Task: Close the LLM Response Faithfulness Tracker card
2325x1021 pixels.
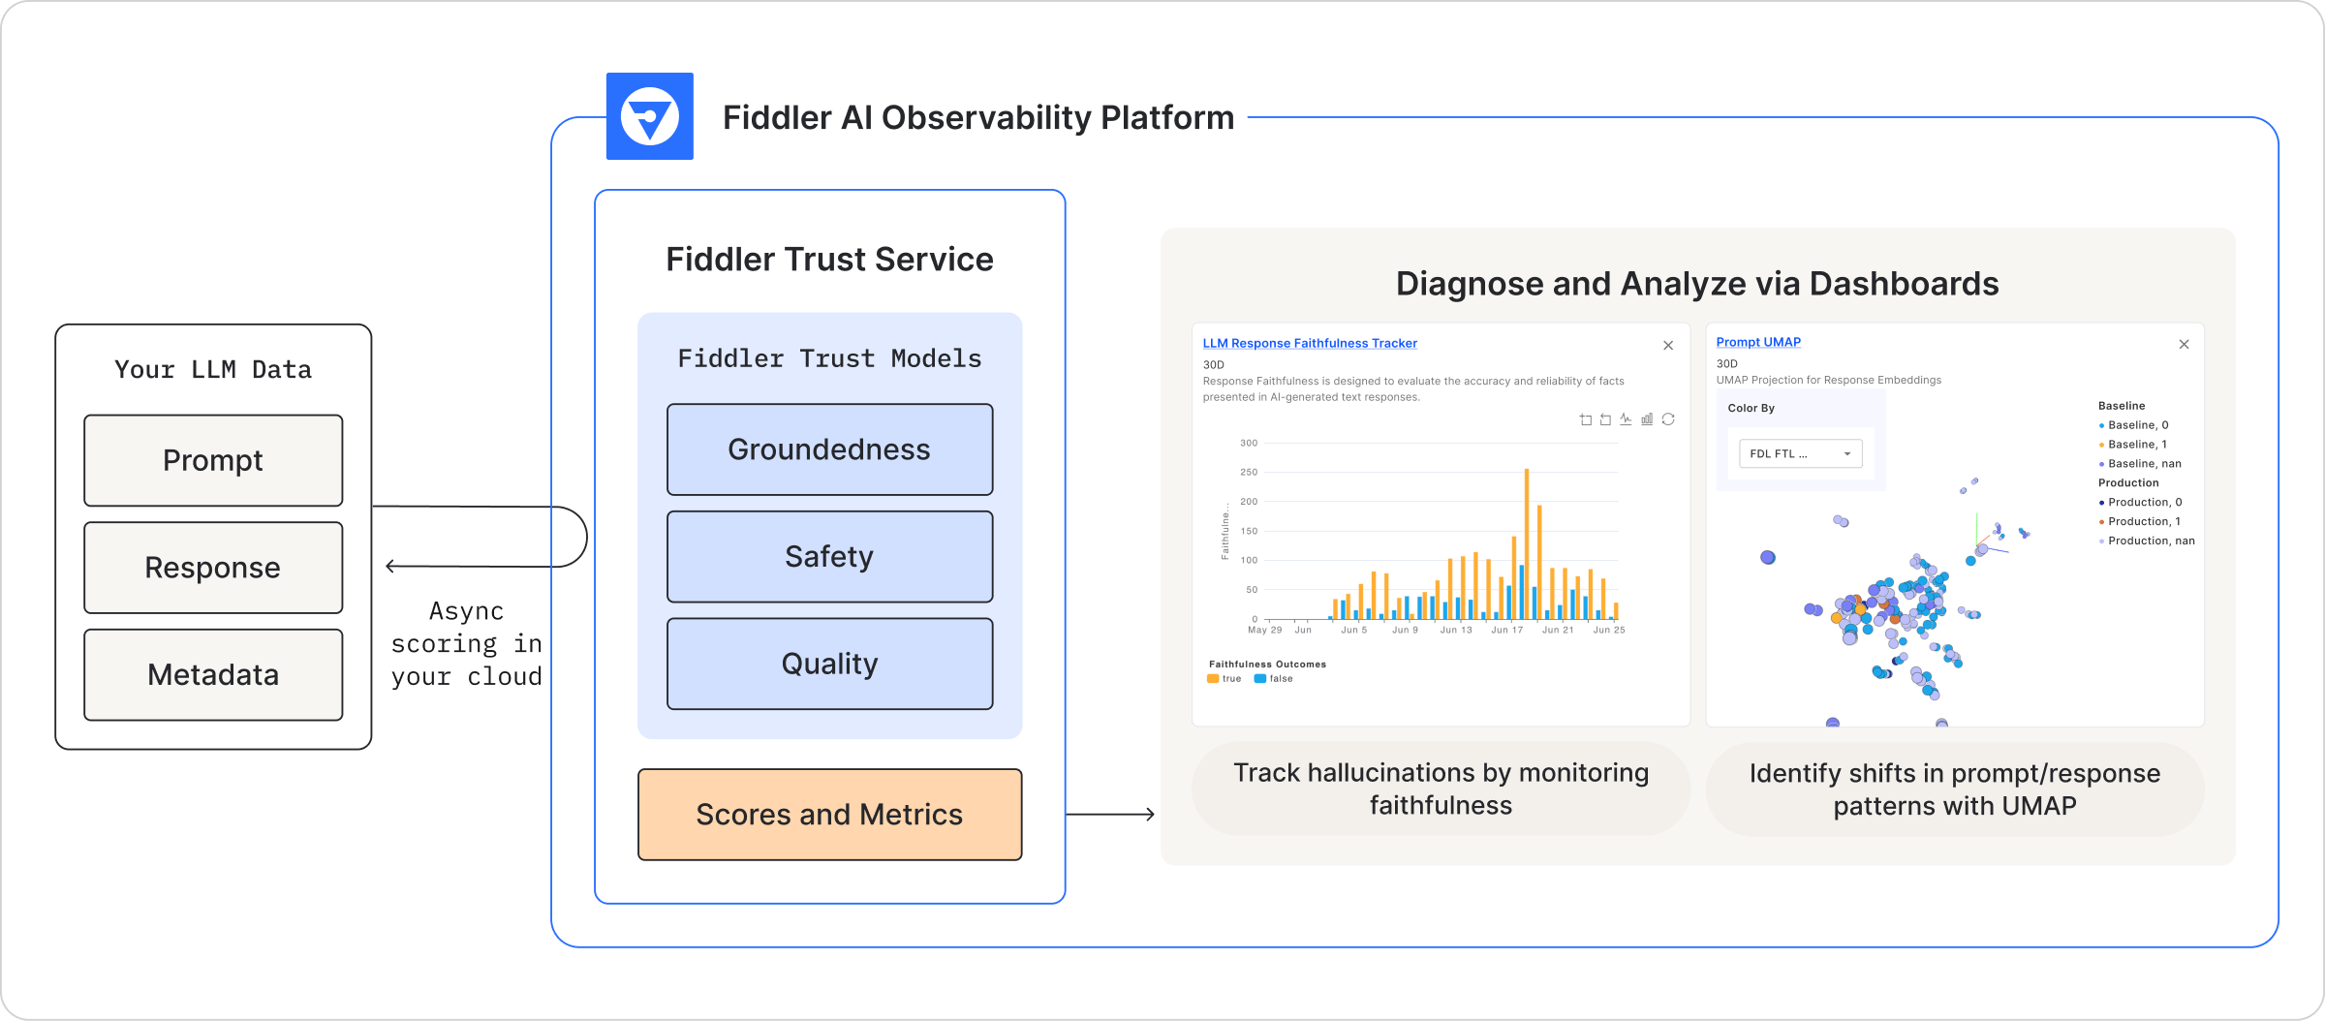Action: (x=1668, y=346)
